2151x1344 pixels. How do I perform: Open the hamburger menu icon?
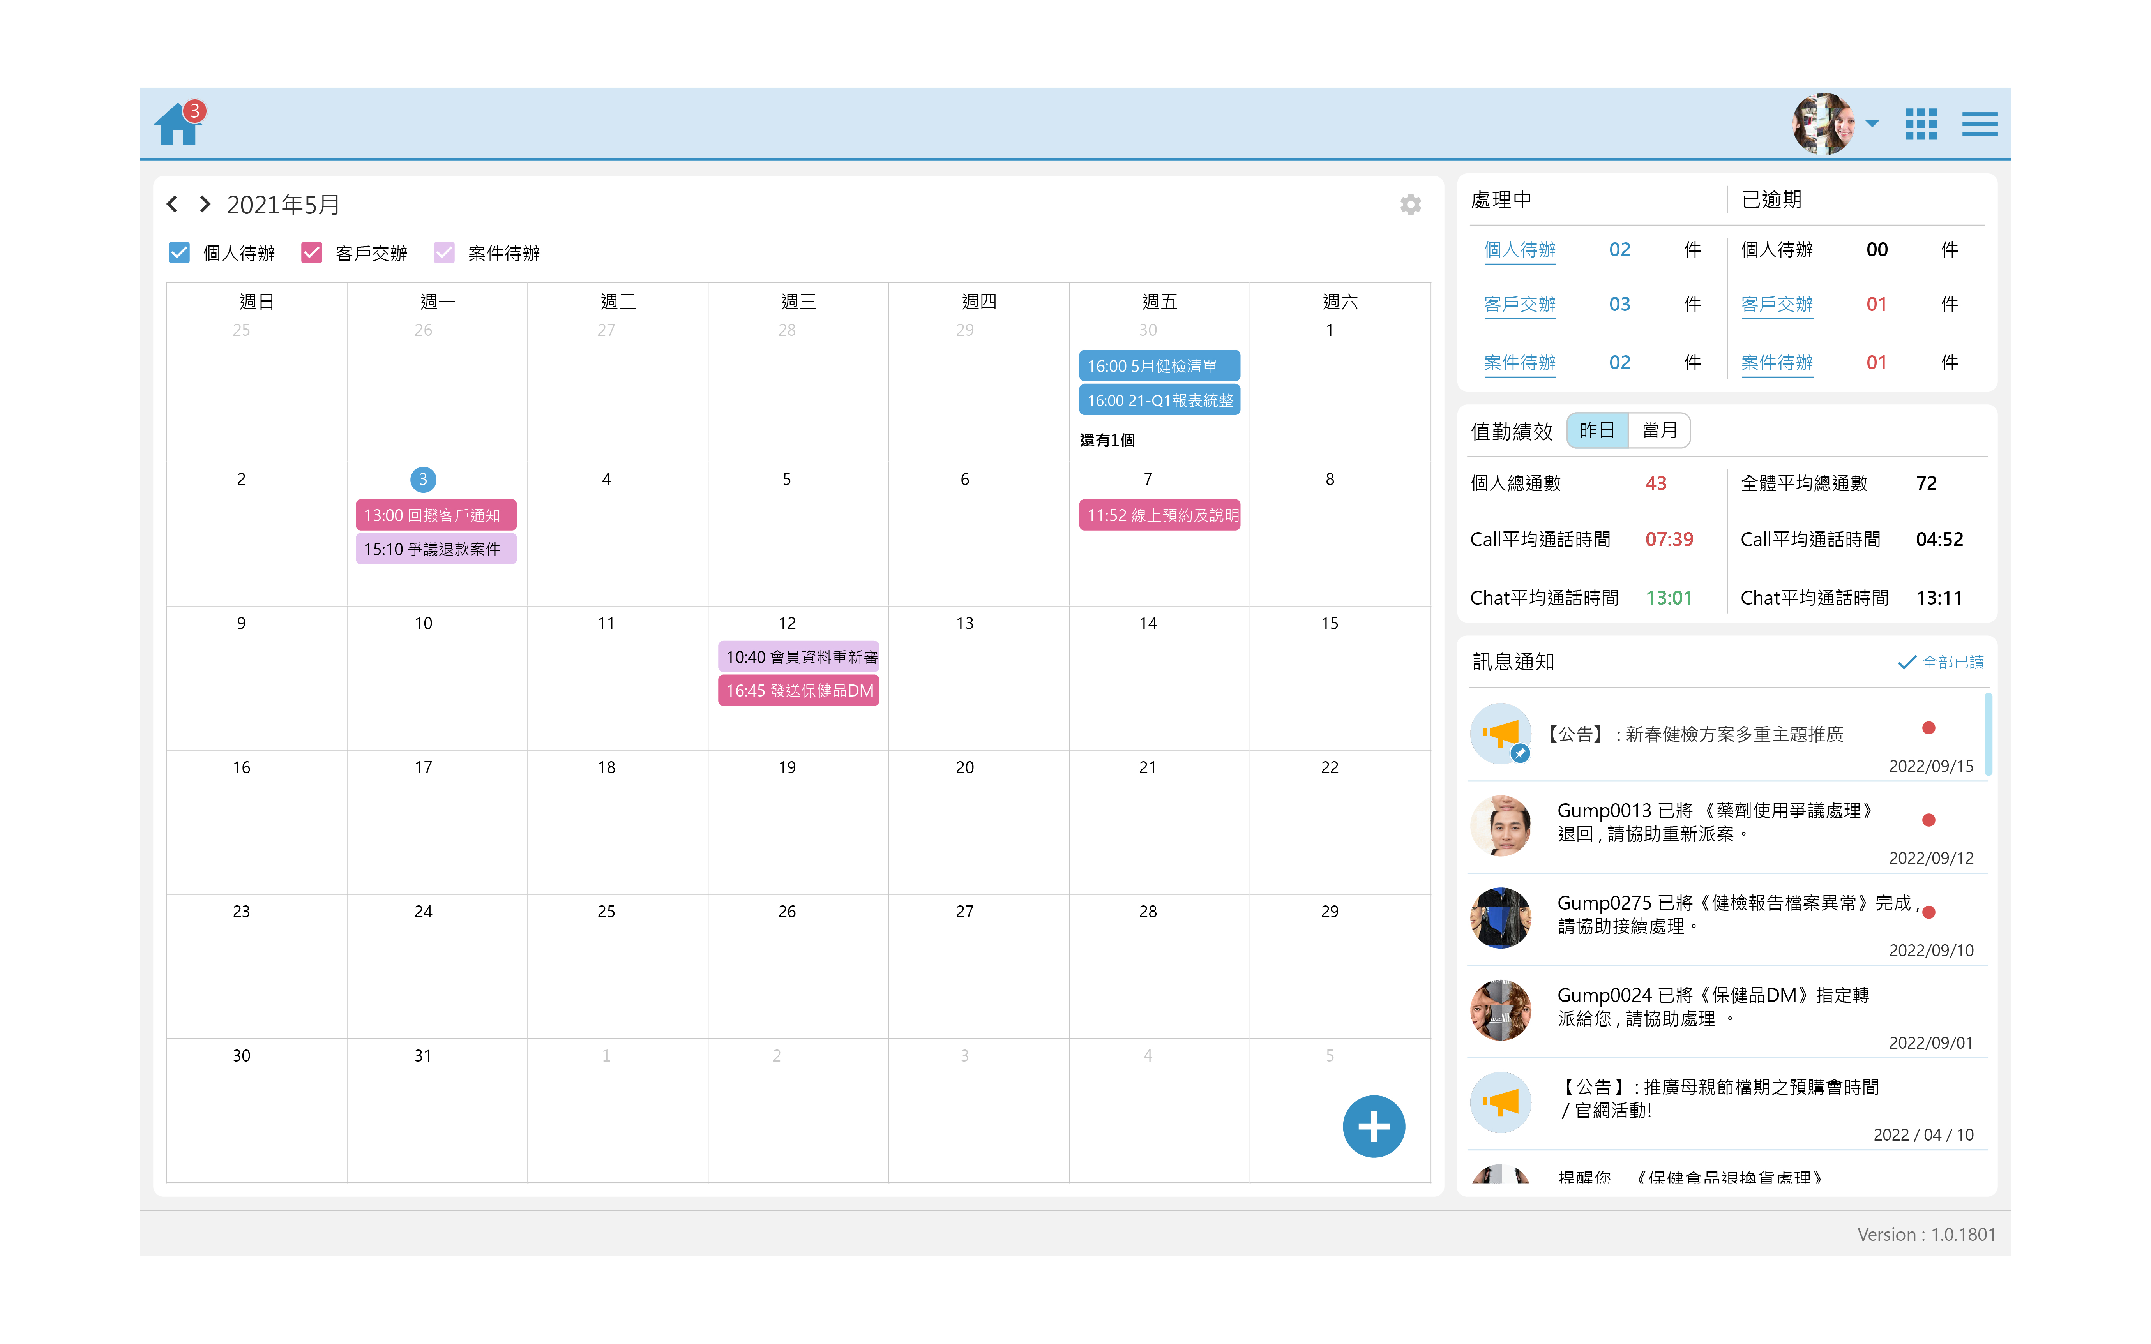tap(1980, 124)
